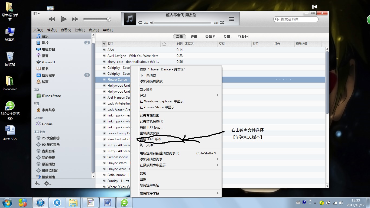Uncheck the Avril Lavigne song checkbox
The width and height of the screenshot is (370, 208).
(x=104, y=56)
